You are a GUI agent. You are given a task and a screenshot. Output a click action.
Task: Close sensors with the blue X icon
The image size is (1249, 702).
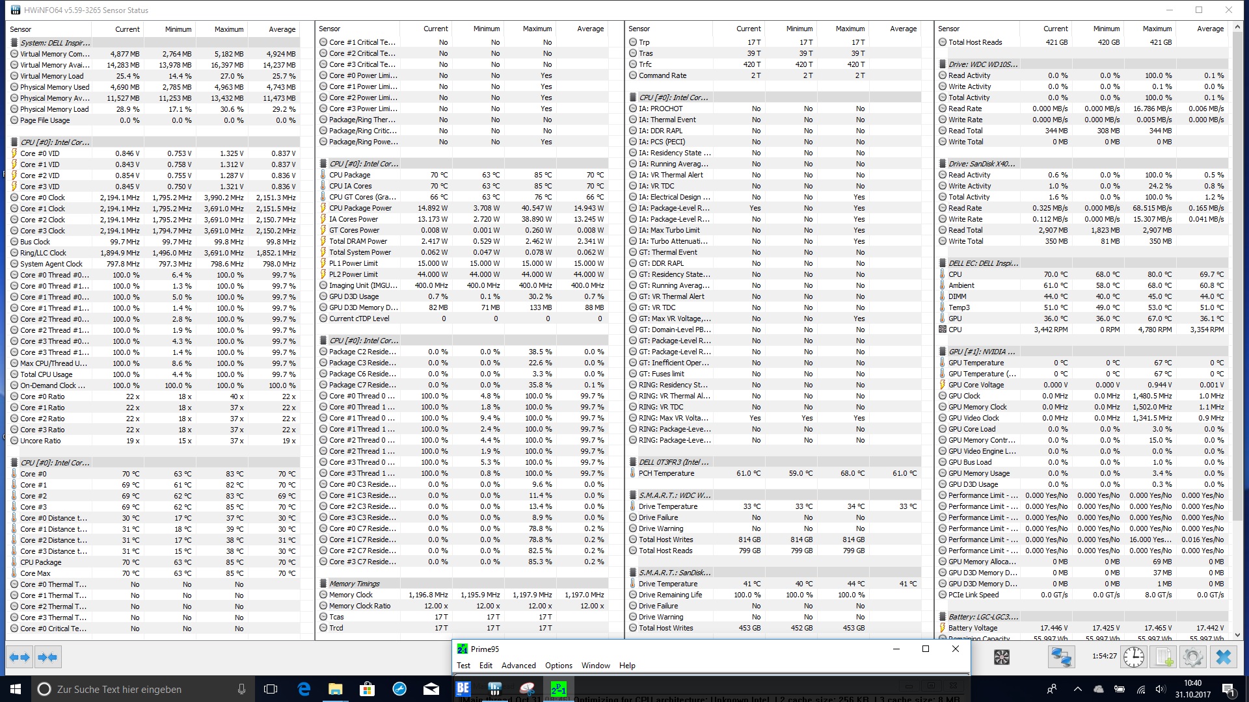pyautogui.click(x=1223, y=657)
